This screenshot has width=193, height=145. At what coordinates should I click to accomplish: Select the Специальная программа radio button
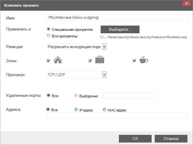tap(49, 29)
